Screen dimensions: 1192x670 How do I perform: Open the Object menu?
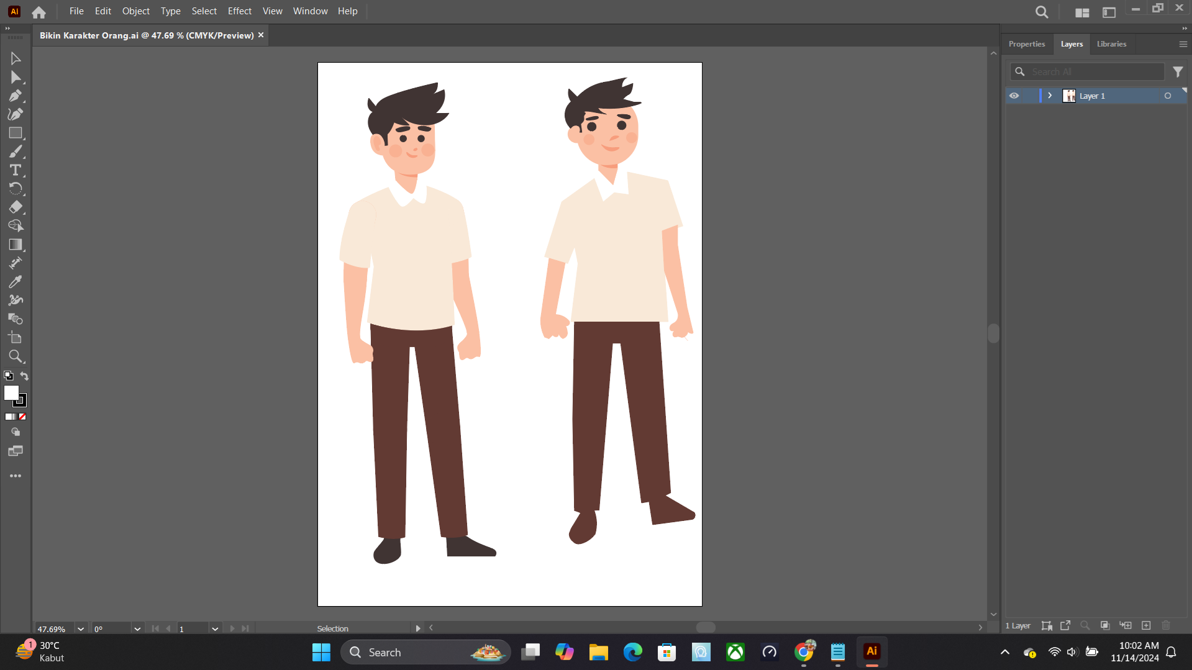136,11
